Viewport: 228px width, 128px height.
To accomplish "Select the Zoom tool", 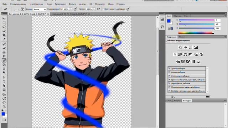I will coord(4,107).
